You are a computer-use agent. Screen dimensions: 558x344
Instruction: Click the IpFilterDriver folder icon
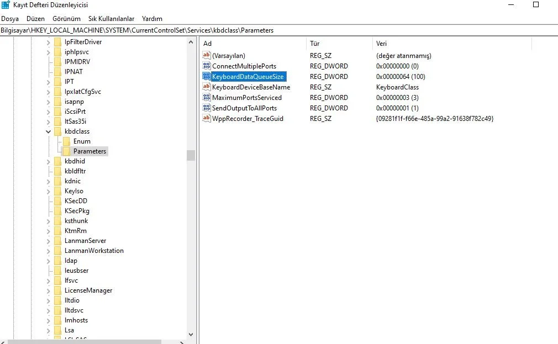[57, 42]
